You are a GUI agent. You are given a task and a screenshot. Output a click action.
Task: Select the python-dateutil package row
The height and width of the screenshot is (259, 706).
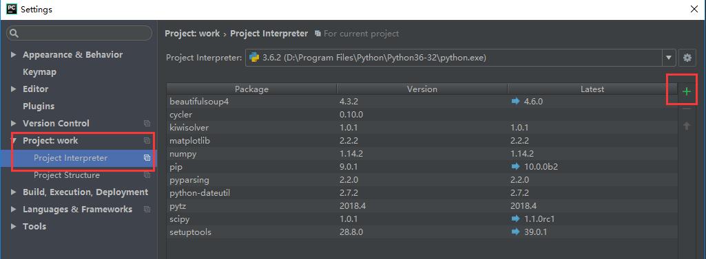coord(422,193)
